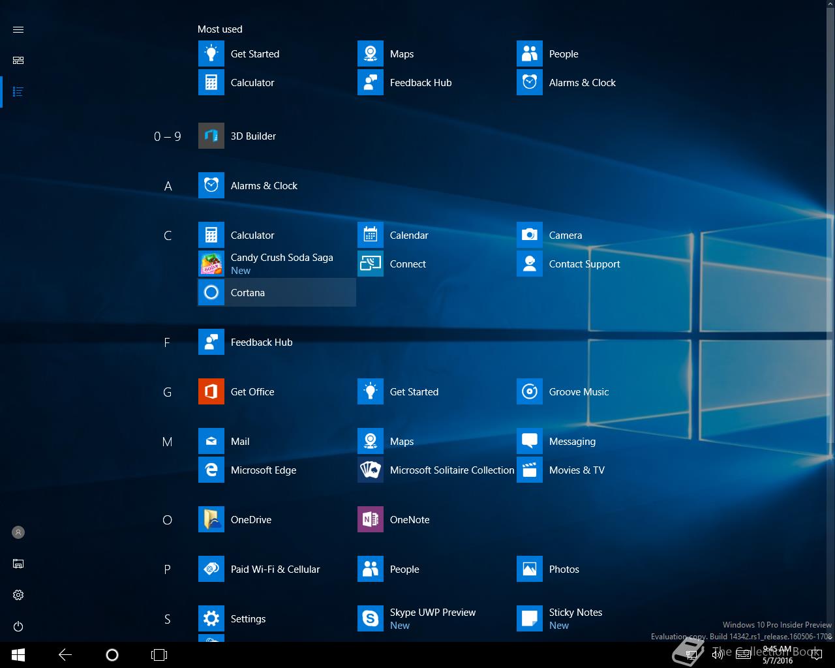835x668 pixels.
Task: Open Cortana from the taskbar circle
Action: 112,655
